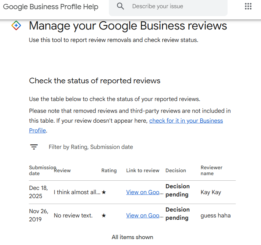Click the Link to review column header
Image resolution: width=261 pixels, height=245 pixels.
coord(143,171)
